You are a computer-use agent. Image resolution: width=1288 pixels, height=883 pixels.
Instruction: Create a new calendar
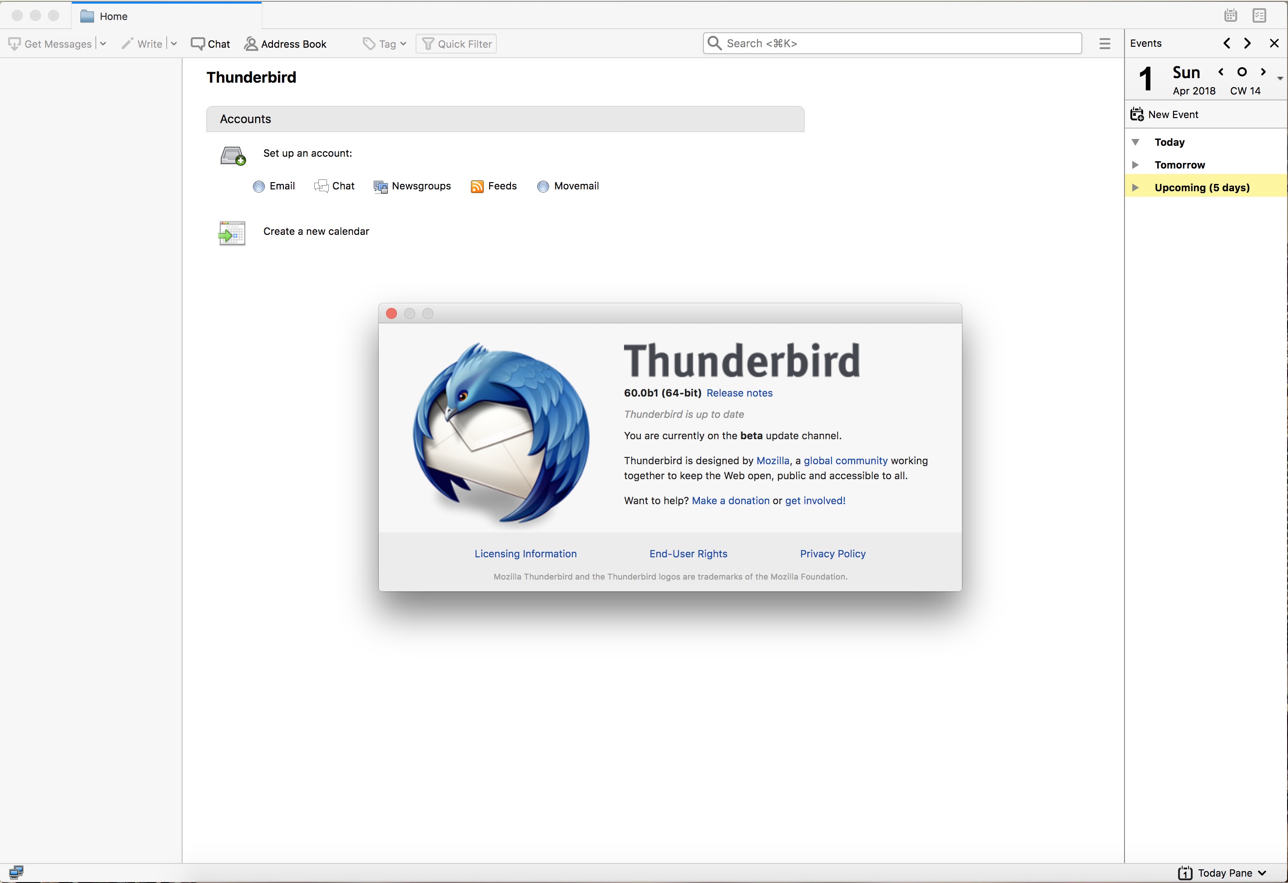pos(316,231)
